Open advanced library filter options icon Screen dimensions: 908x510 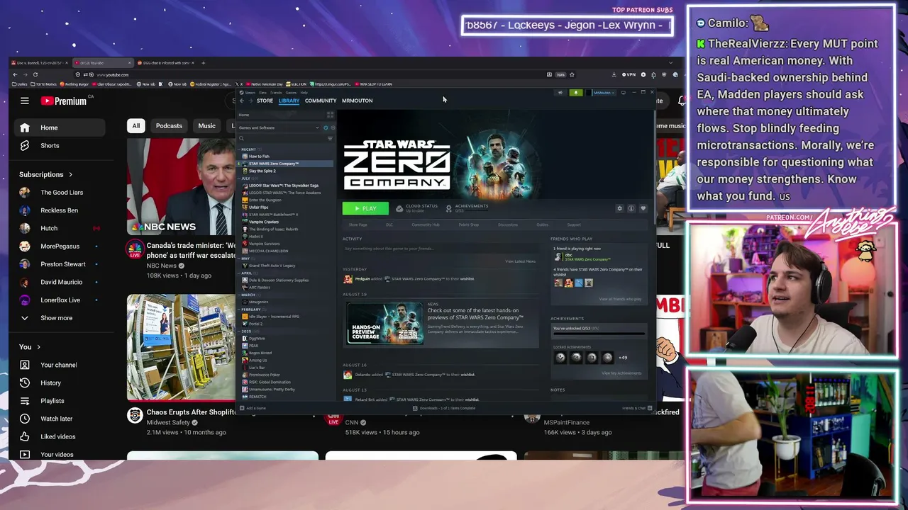(330, 138)
